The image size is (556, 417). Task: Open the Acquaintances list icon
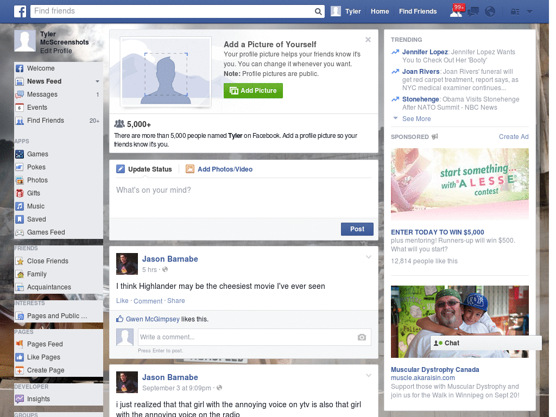(x=20, y=287)
